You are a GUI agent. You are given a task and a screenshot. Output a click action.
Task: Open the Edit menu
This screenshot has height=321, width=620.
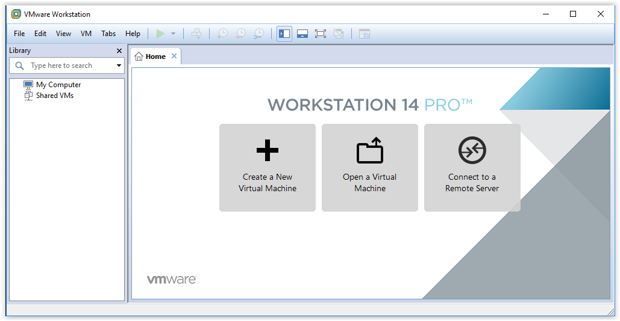tap(40, 34)
